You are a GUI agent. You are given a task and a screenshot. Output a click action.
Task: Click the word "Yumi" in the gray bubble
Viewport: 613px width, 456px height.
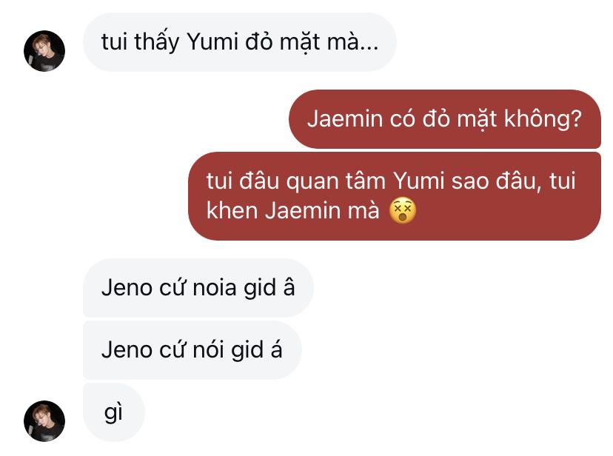coord(212,41)
